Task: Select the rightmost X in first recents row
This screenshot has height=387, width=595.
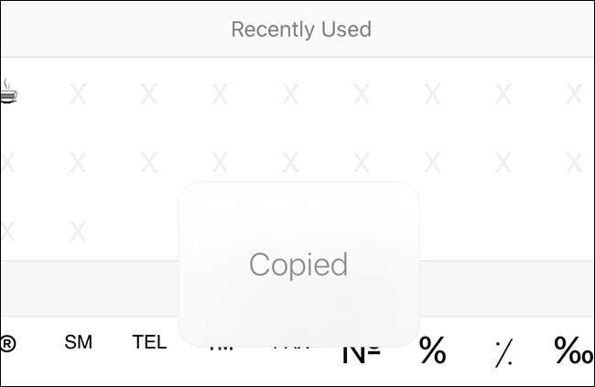Action: coord(574,93)
